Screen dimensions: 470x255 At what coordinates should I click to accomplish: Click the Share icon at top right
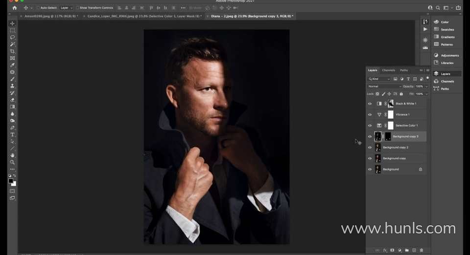[x=458, y=8]
